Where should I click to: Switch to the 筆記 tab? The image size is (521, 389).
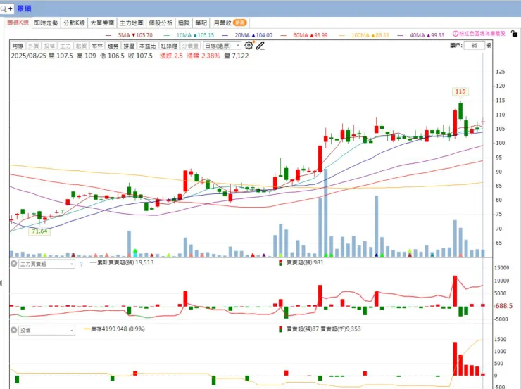pyautogui.click(x=201, y=23)
